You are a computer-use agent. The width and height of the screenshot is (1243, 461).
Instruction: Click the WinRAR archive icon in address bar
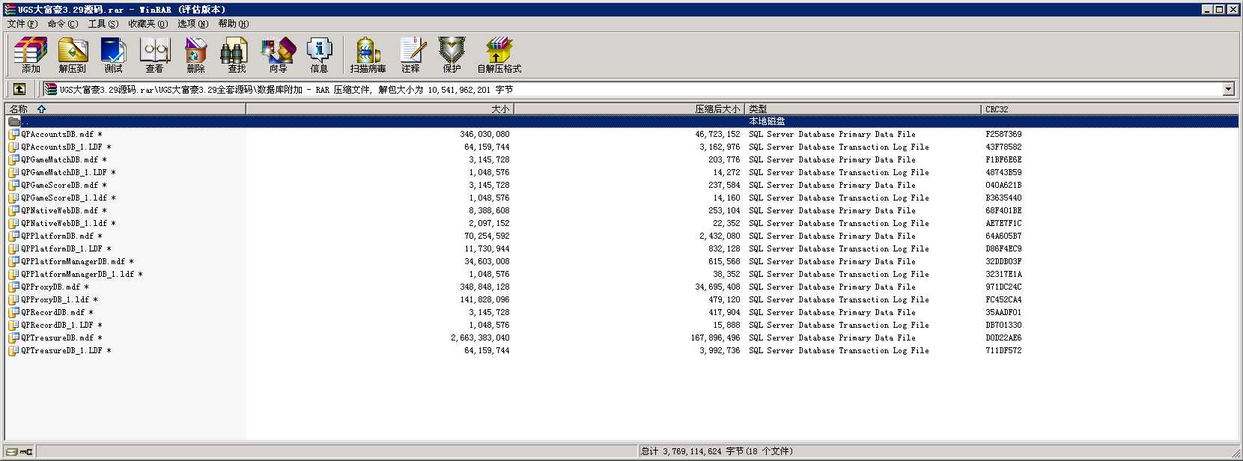coord(50,89)
